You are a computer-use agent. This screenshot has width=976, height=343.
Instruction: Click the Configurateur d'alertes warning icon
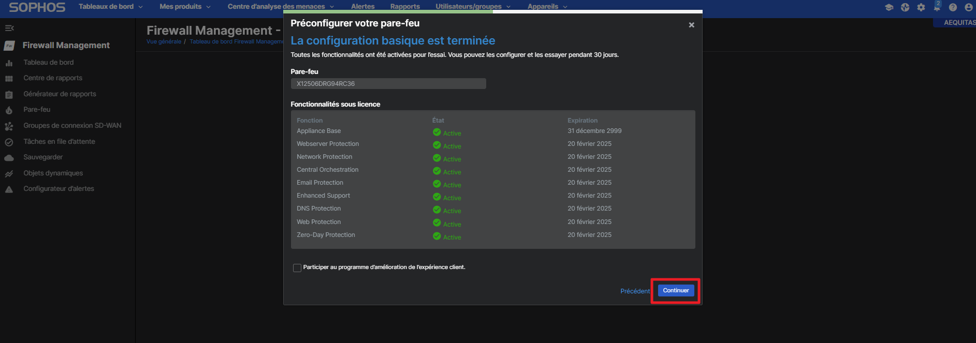[9, 189]
